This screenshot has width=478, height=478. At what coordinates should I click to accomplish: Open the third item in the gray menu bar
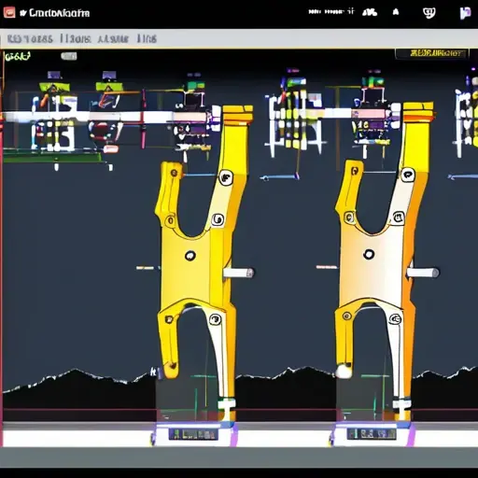113,39
